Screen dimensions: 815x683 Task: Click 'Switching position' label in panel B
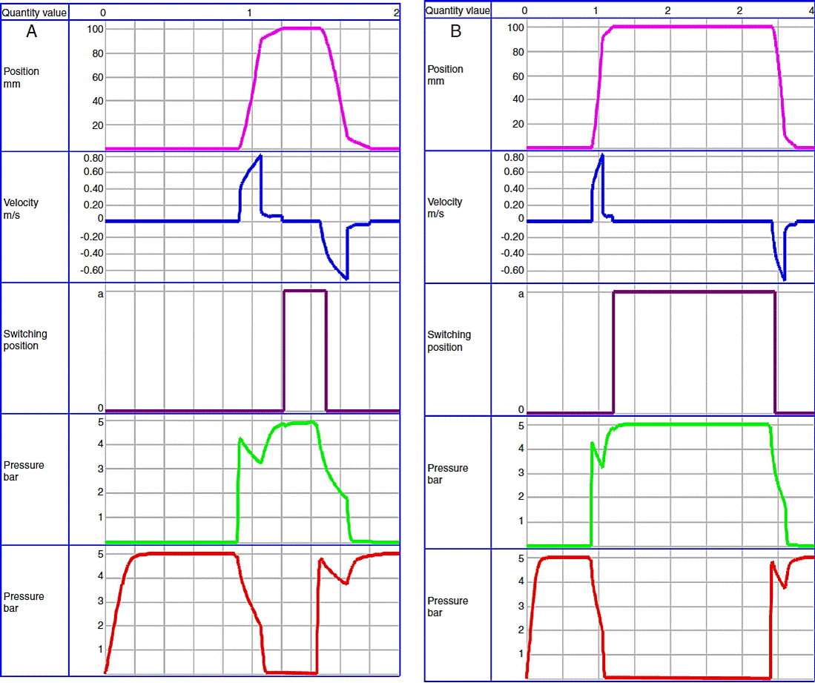click(449, 341)
